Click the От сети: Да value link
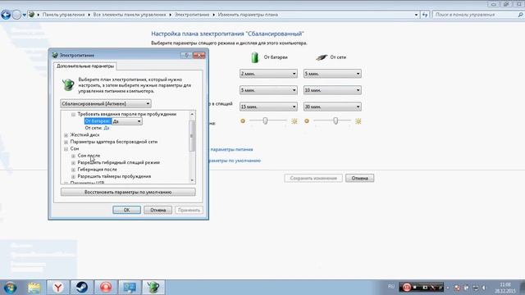525x295 pixels. point(107,128)
